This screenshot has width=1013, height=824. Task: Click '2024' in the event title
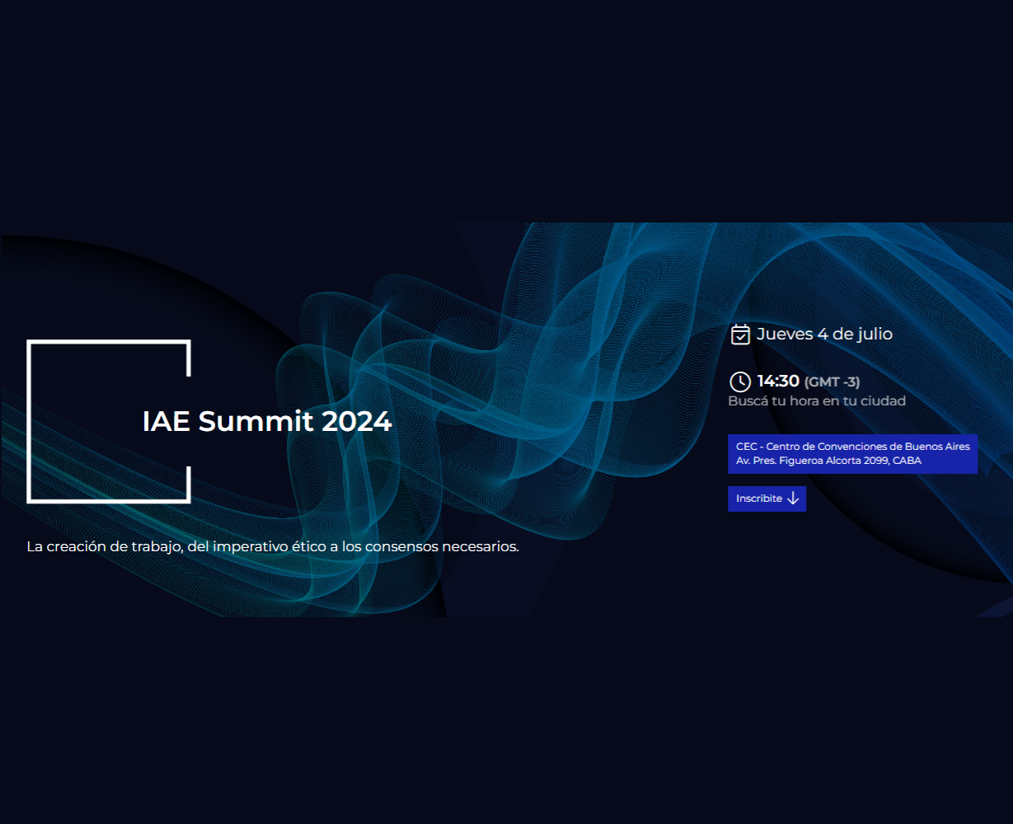[x=356, y=421]
